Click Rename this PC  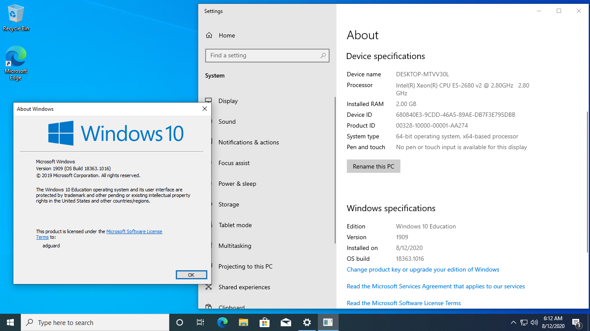[x=374, y=166]
